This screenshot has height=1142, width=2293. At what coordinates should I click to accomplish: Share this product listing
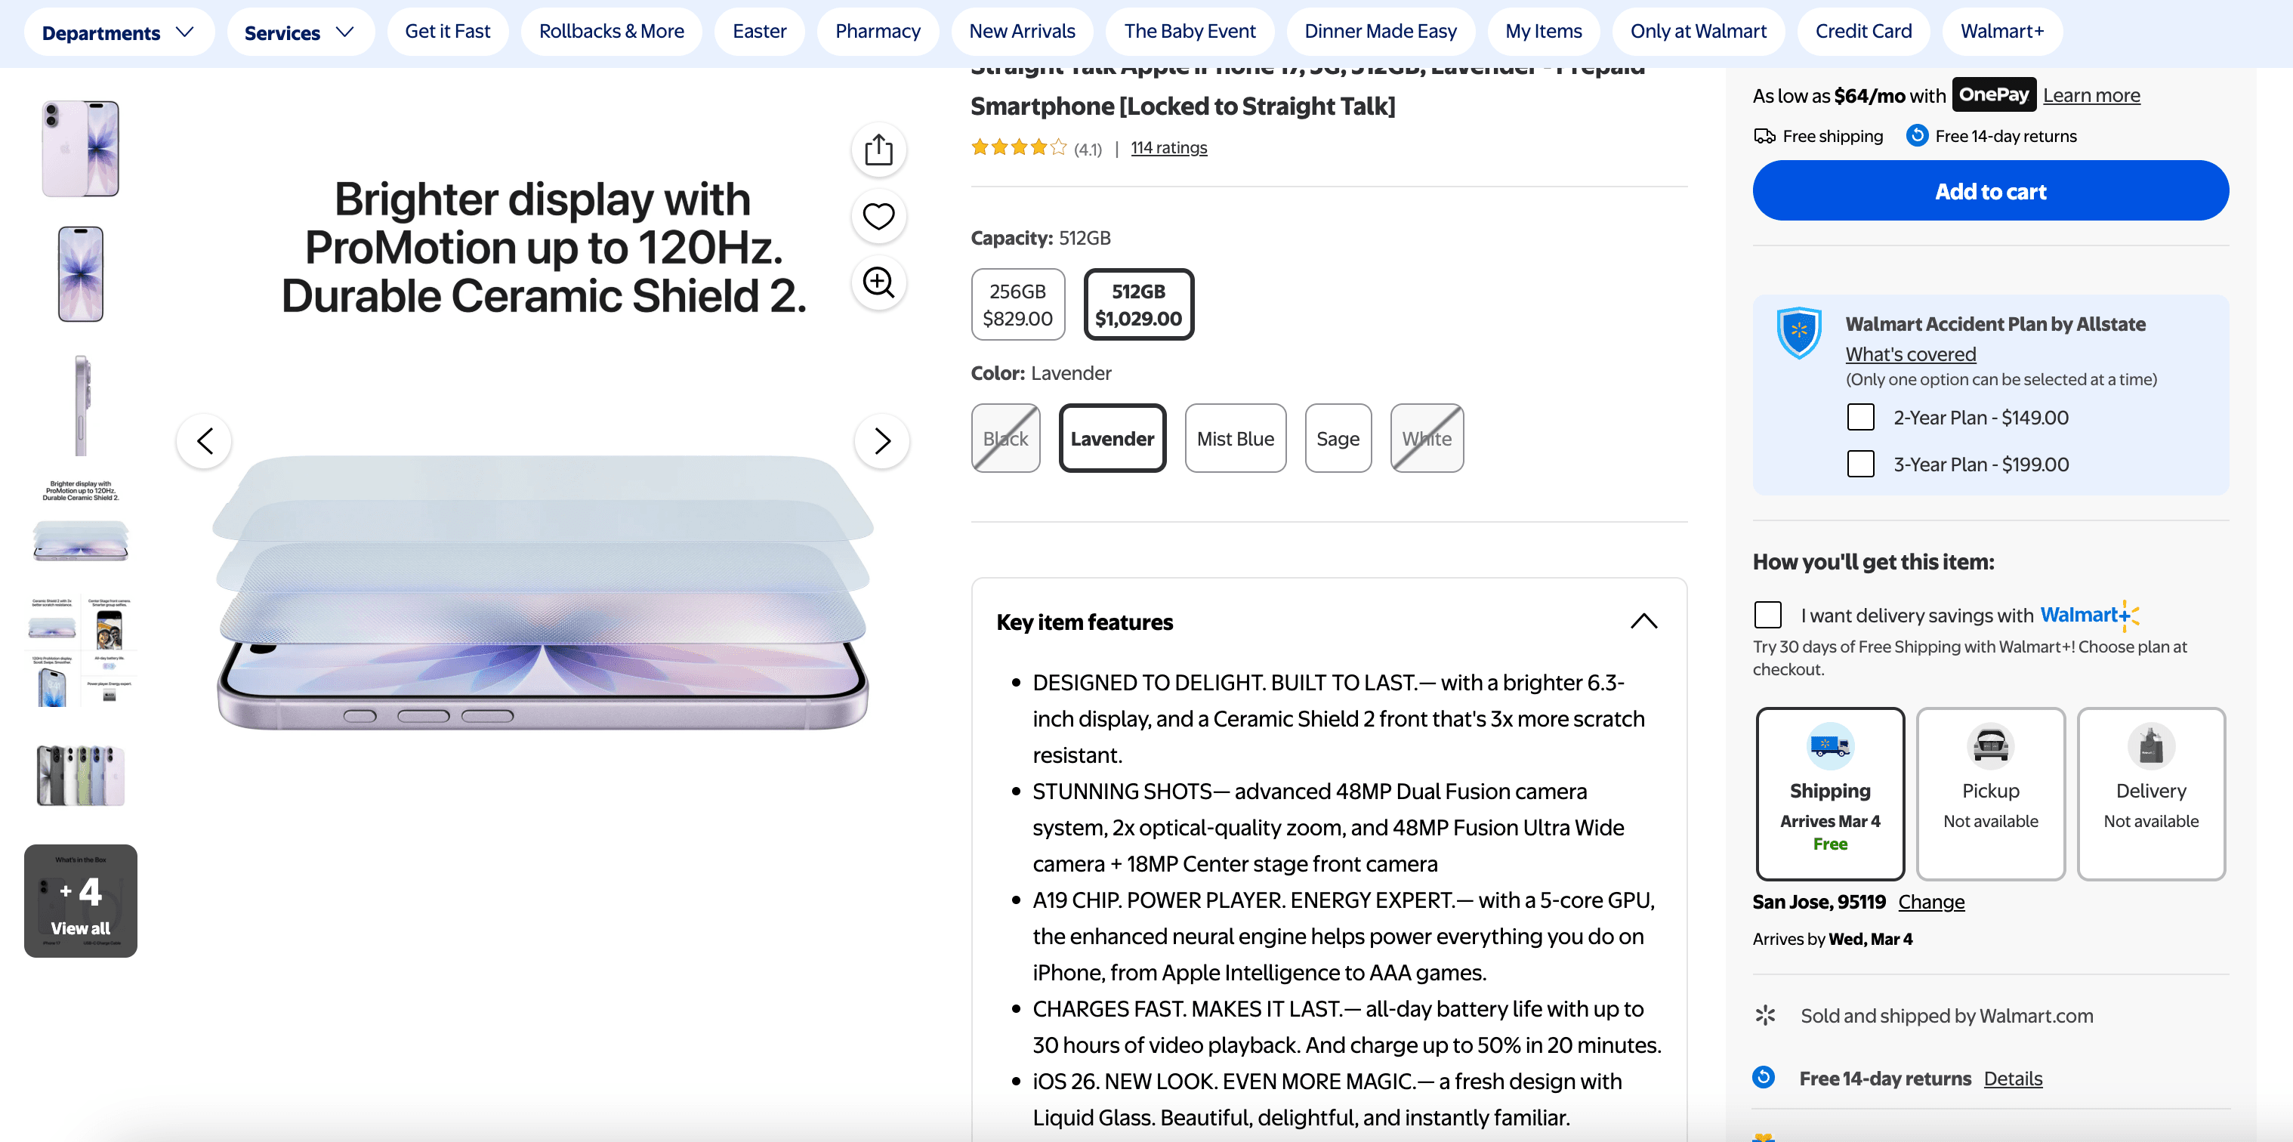coord(878,149)
